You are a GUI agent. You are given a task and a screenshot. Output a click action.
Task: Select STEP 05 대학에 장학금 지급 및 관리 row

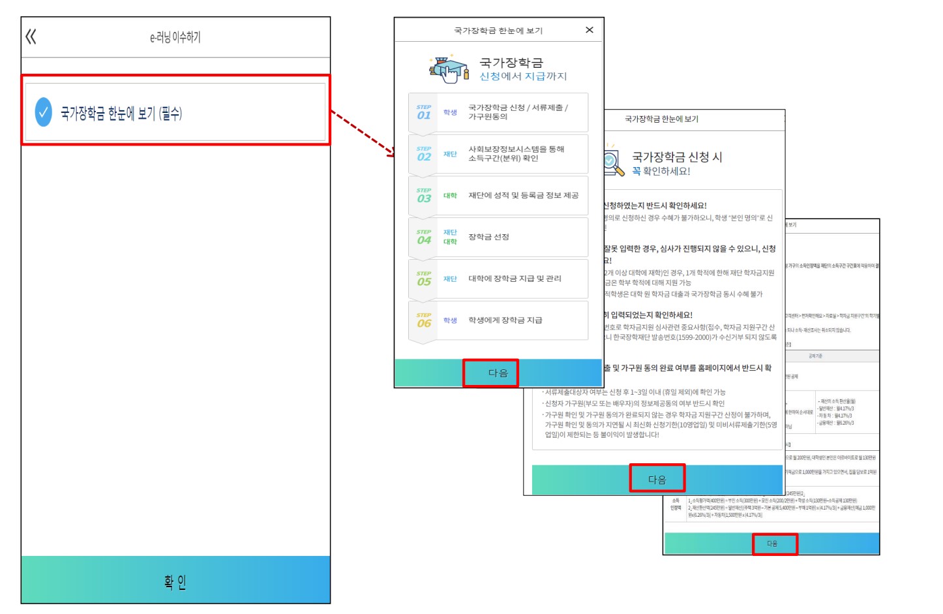coord(498,279)
